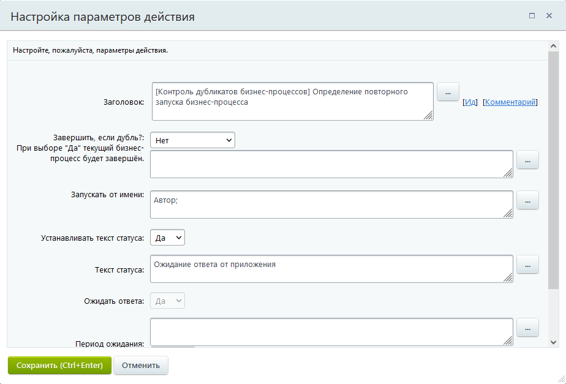Expand the Устанавливать текст статуса dropdown
The width and height of the screenshot is (566, 384).
coord(167,238)
